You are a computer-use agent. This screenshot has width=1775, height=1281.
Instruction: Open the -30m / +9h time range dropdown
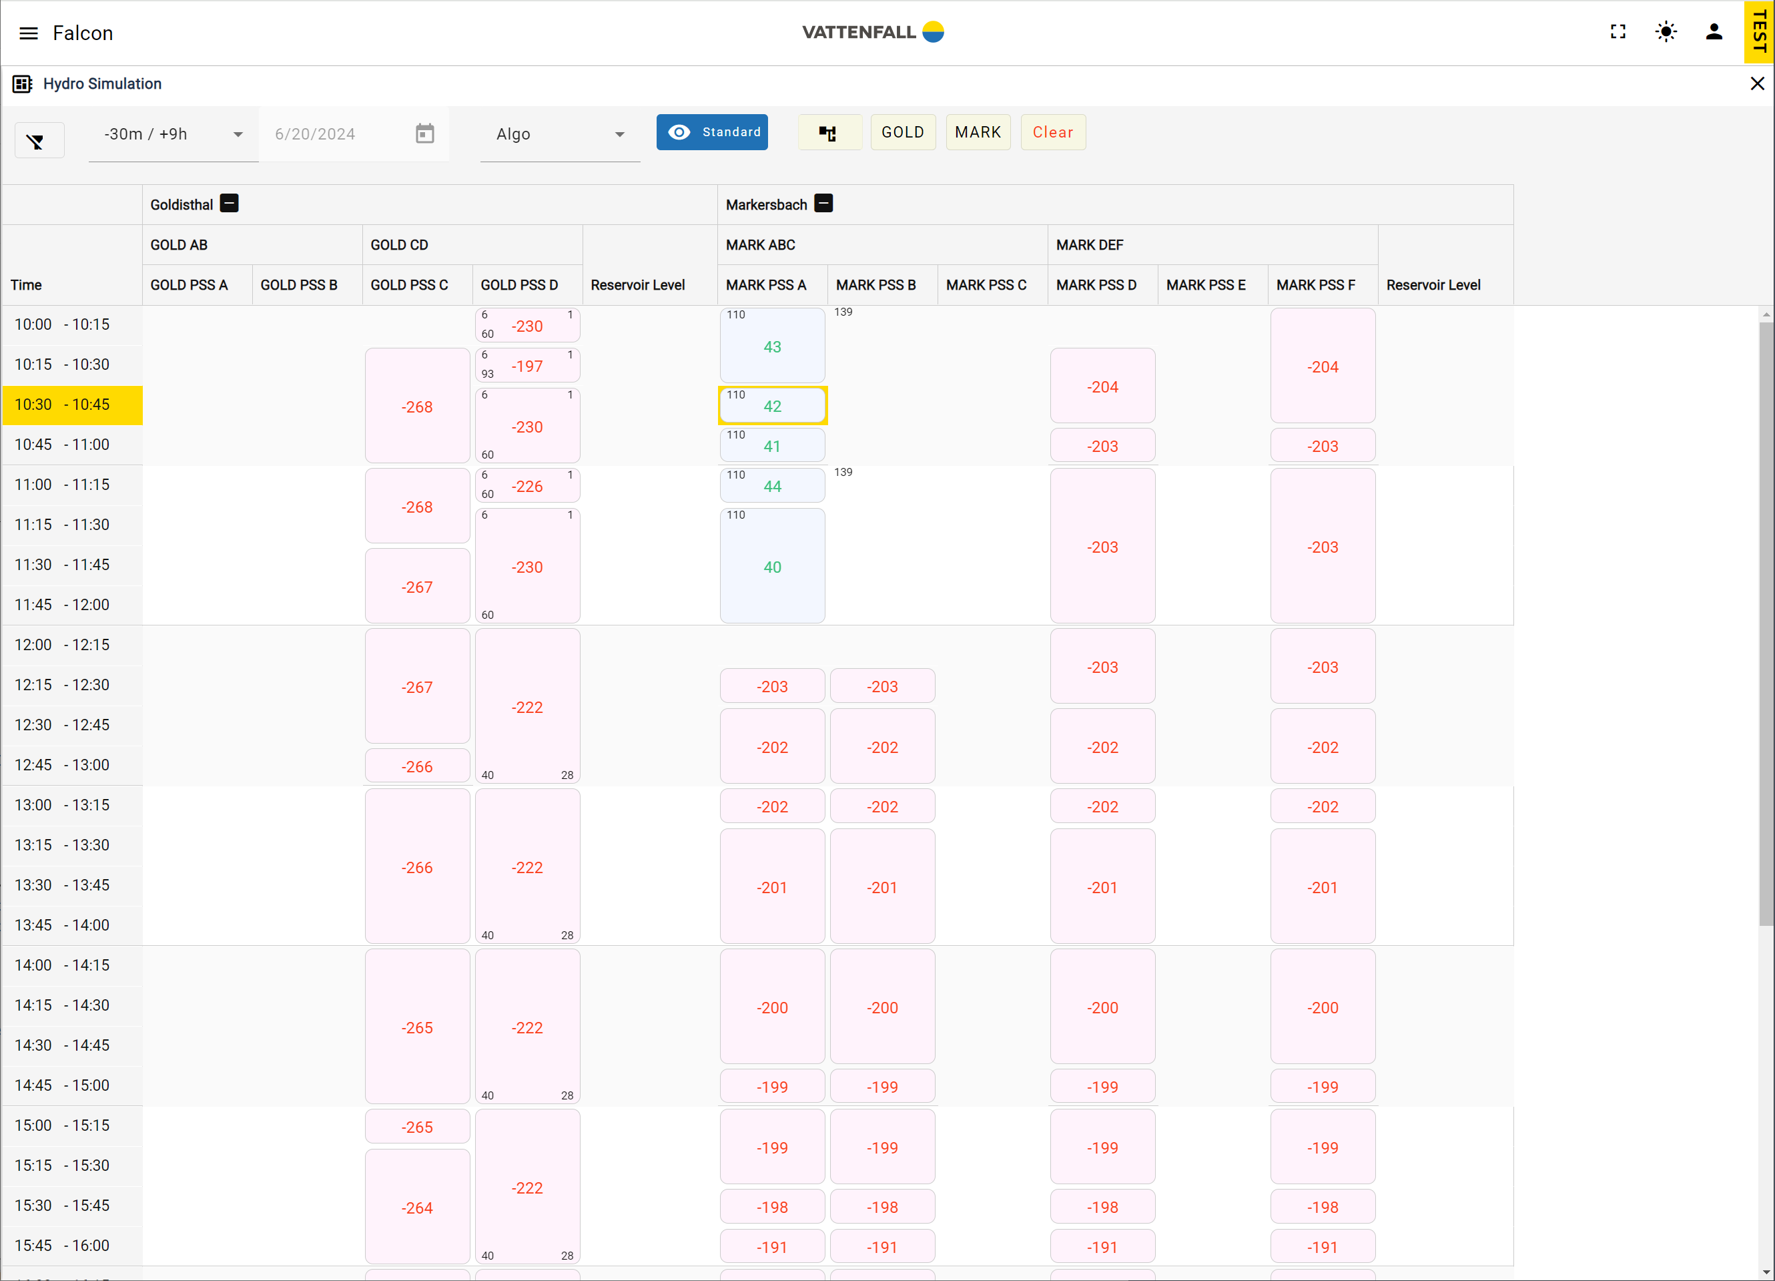pyautogui.click(x=173, y=135)
